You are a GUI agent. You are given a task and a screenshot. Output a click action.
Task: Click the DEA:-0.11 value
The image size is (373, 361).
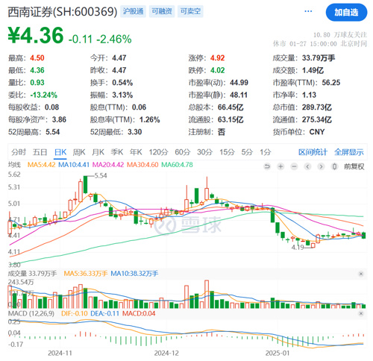[105, 313]
